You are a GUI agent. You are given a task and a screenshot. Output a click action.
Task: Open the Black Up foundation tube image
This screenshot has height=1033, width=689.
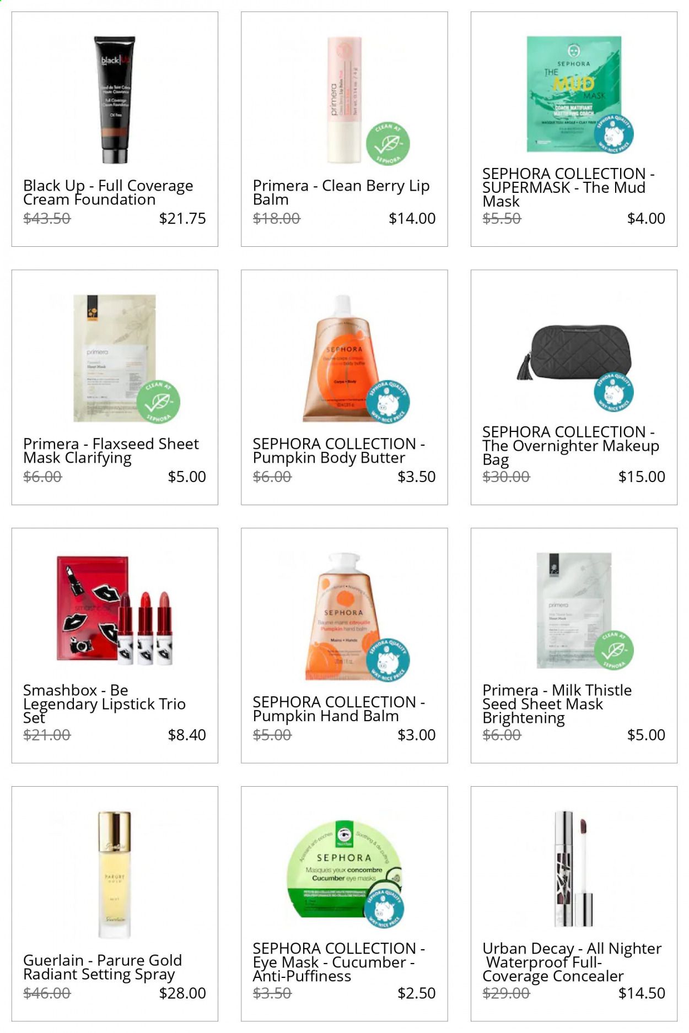tap(115, 100)
